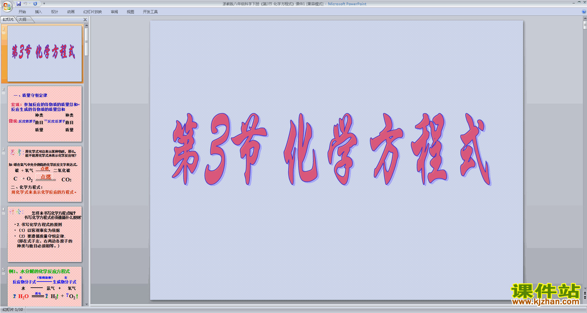This screenshot has height=313, width=587.
Task: Close the slide thumbnail pane
Action: [x=85, y=20]
